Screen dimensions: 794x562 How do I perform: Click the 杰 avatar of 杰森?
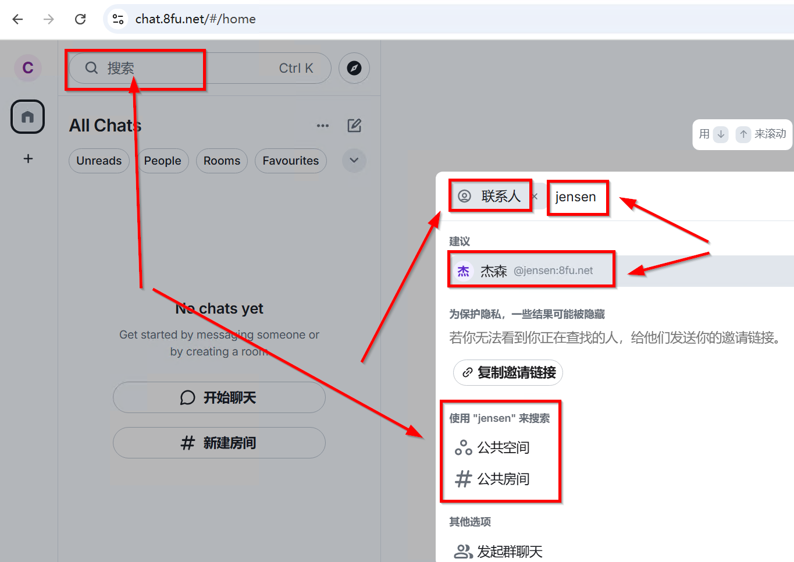pos(464,271)
